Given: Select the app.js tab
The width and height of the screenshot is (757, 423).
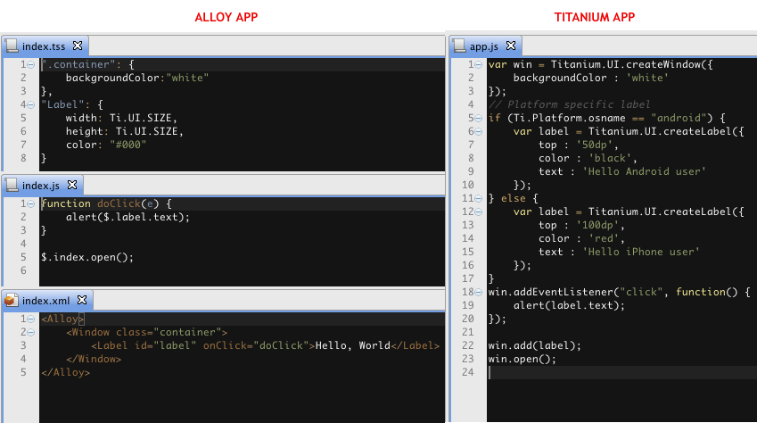Looking at the screenshot, I should pyautogui.click(x=485, y=46).
